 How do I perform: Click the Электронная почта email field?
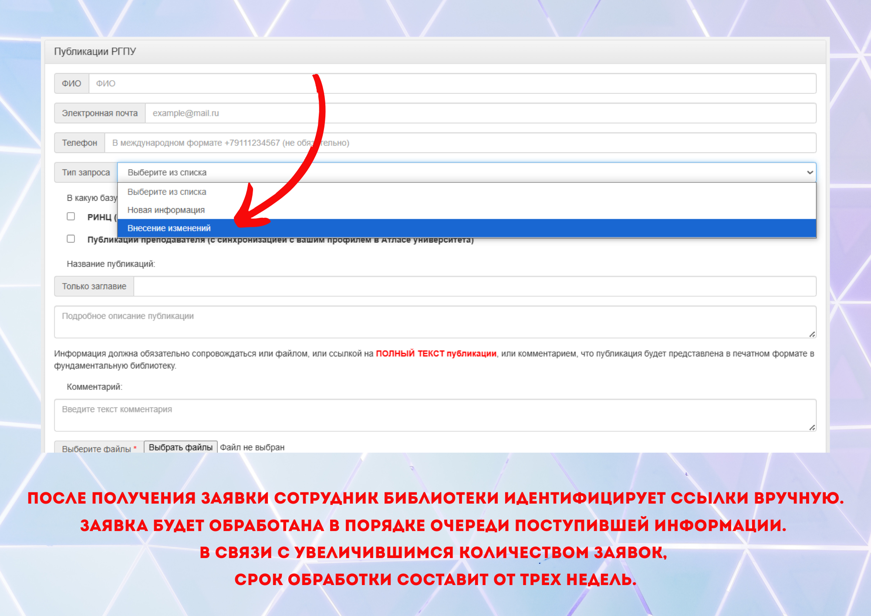(x=480, y=113)
